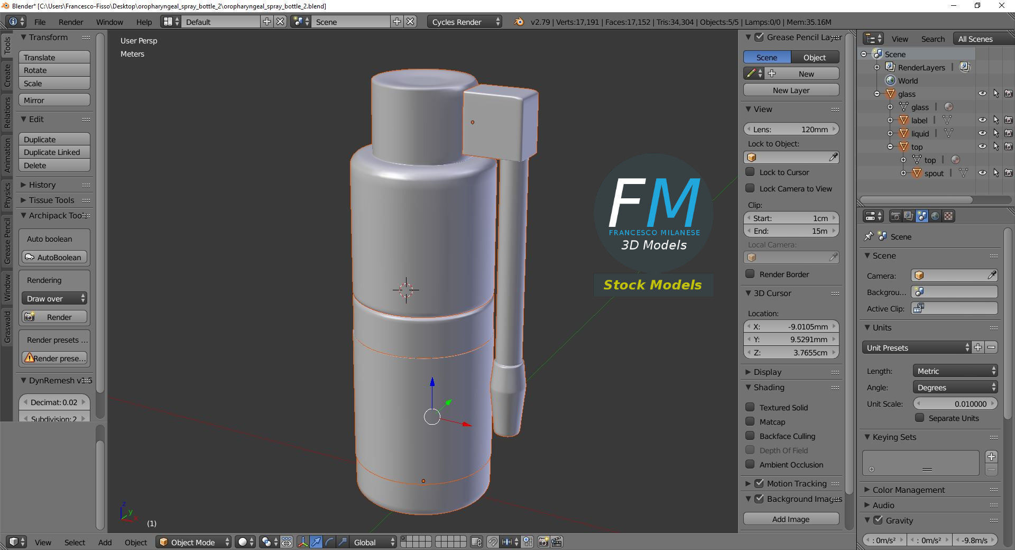Image resolution: width=1015 pixels, height=550 pixels.
Task: Select the rotate manipulator arc icon
Action: (x=329, y=542)
